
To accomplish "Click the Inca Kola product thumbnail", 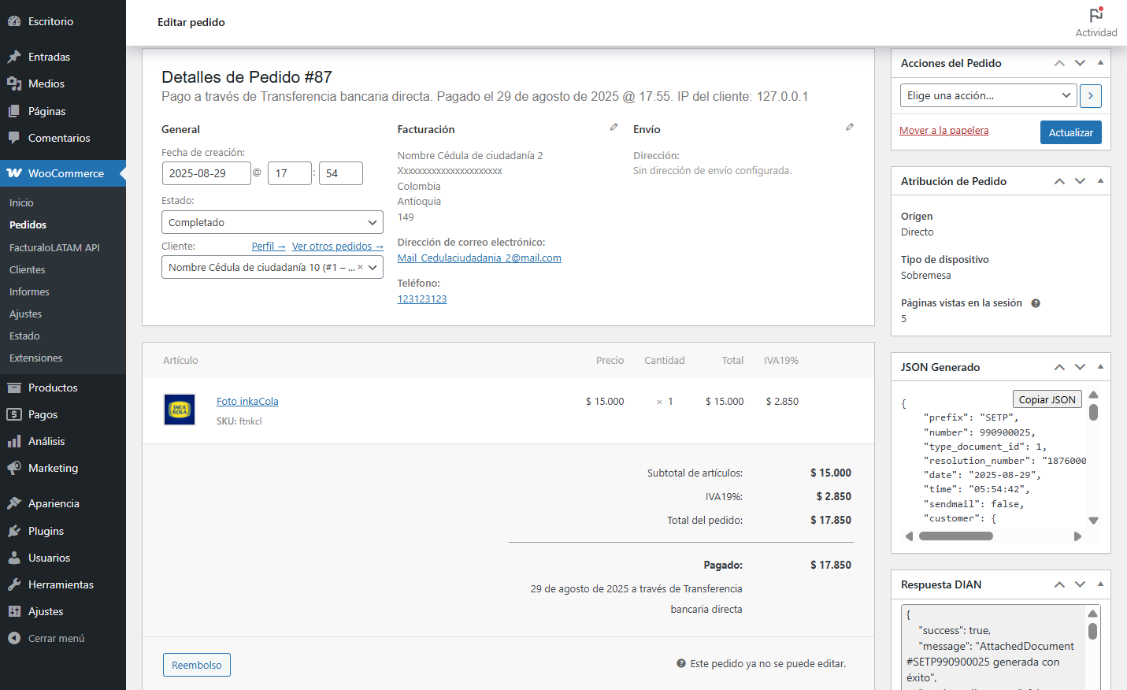I will [180, 410].
